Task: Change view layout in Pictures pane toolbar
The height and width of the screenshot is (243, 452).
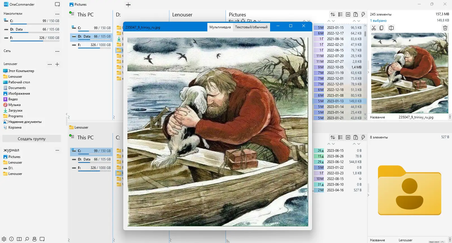Action: pyautogui.click(x=340, y=14)
